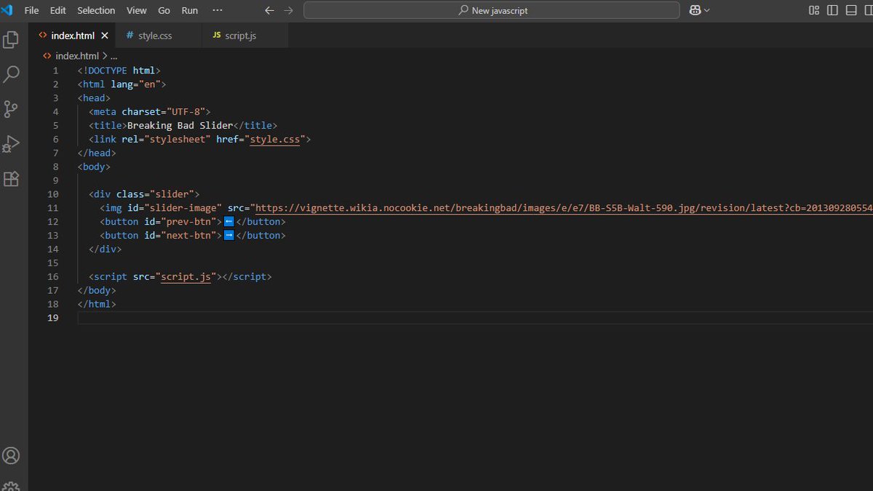Image resolution: width=873 pixels, height=491 pixels.
Task: Open the Source Control view icon
Action: point(11,109)
